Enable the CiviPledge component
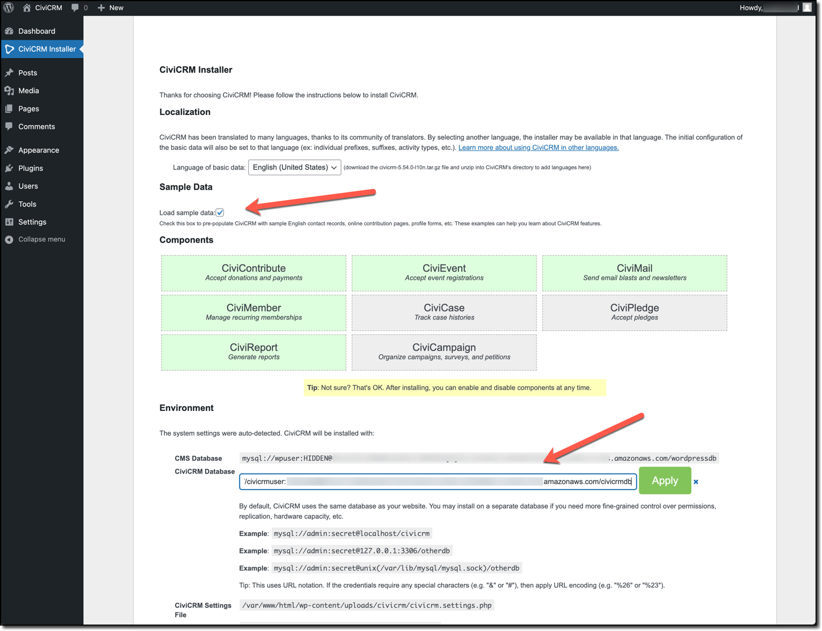 635,313
